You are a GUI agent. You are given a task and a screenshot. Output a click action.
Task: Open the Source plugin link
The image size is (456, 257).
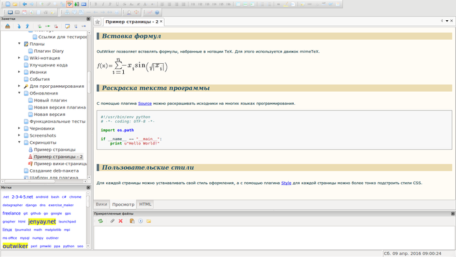[145, 103]
